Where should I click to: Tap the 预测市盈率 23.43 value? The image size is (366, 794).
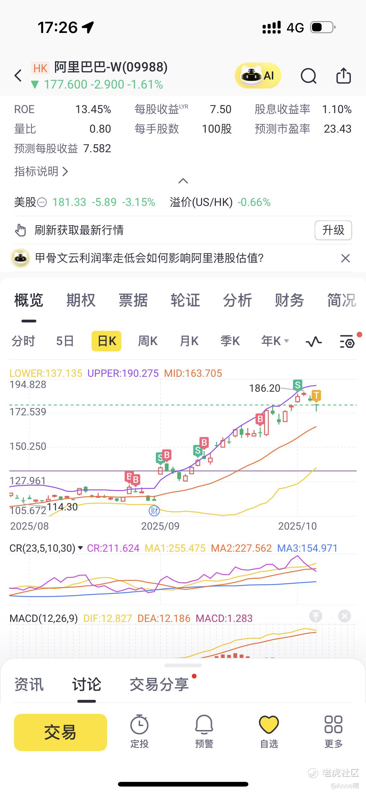(x=303, y=129)
